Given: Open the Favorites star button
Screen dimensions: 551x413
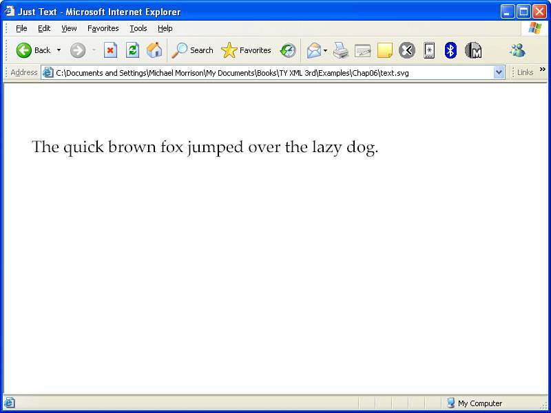Looking at the screenshot, I should [246, 50].
